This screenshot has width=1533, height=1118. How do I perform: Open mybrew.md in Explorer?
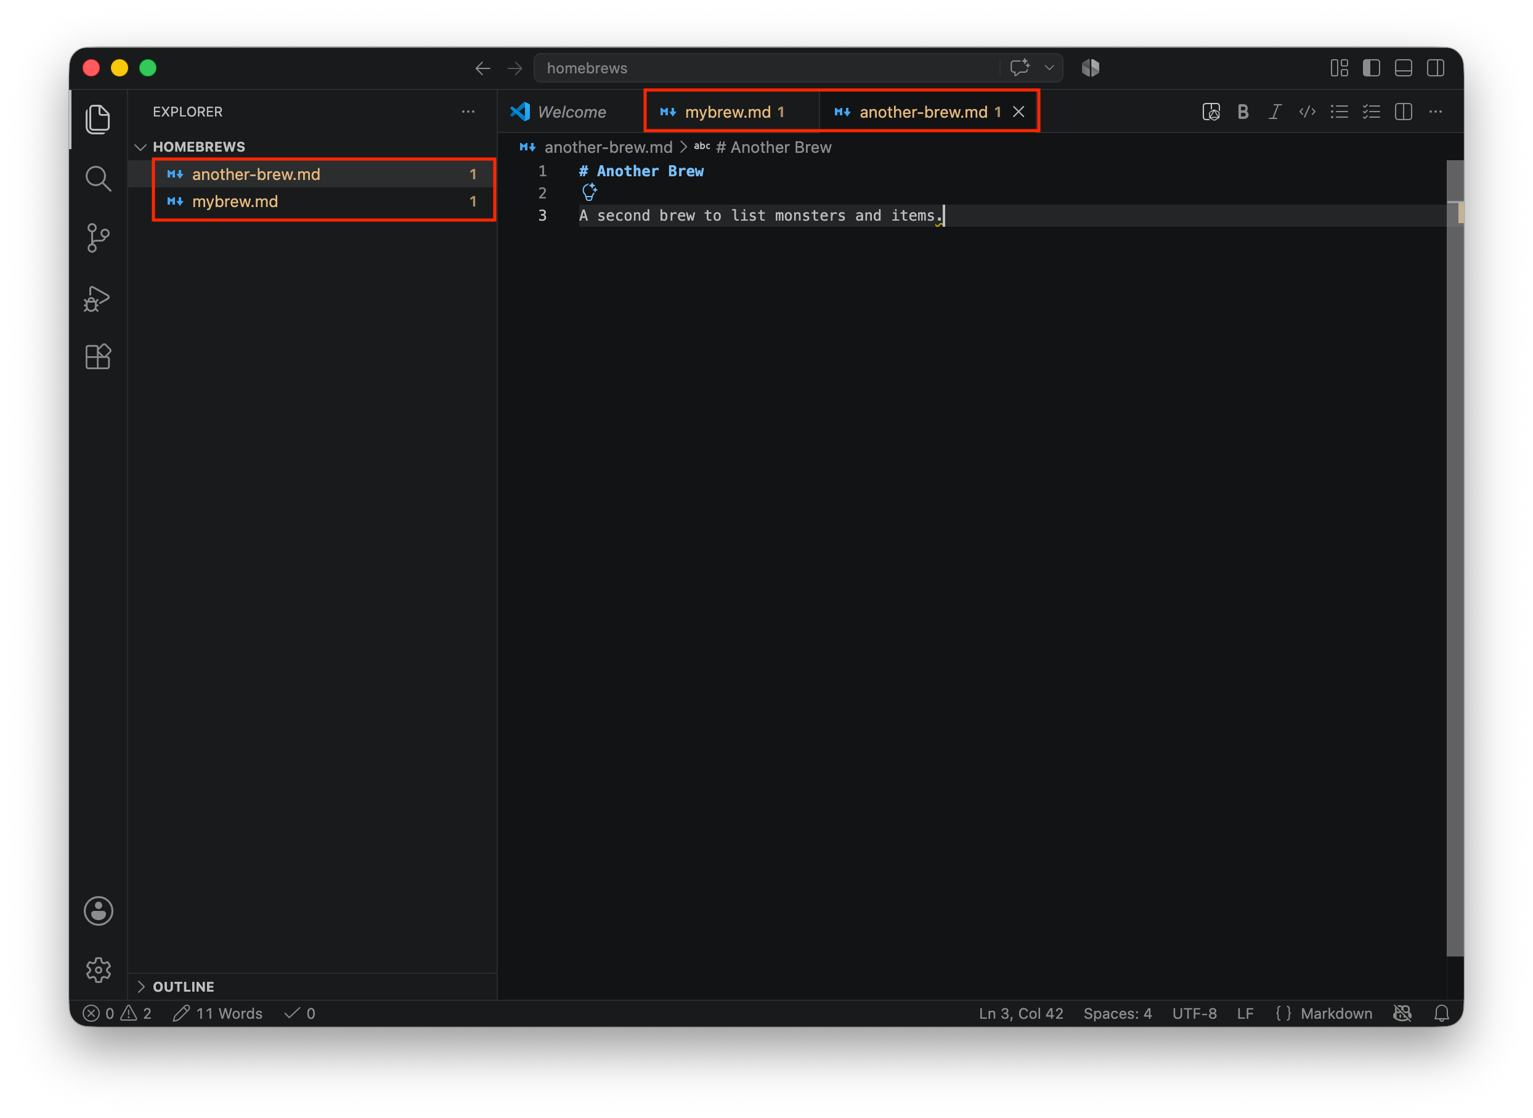coord(312,201)
